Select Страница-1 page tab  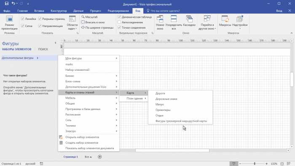[70, 157]
